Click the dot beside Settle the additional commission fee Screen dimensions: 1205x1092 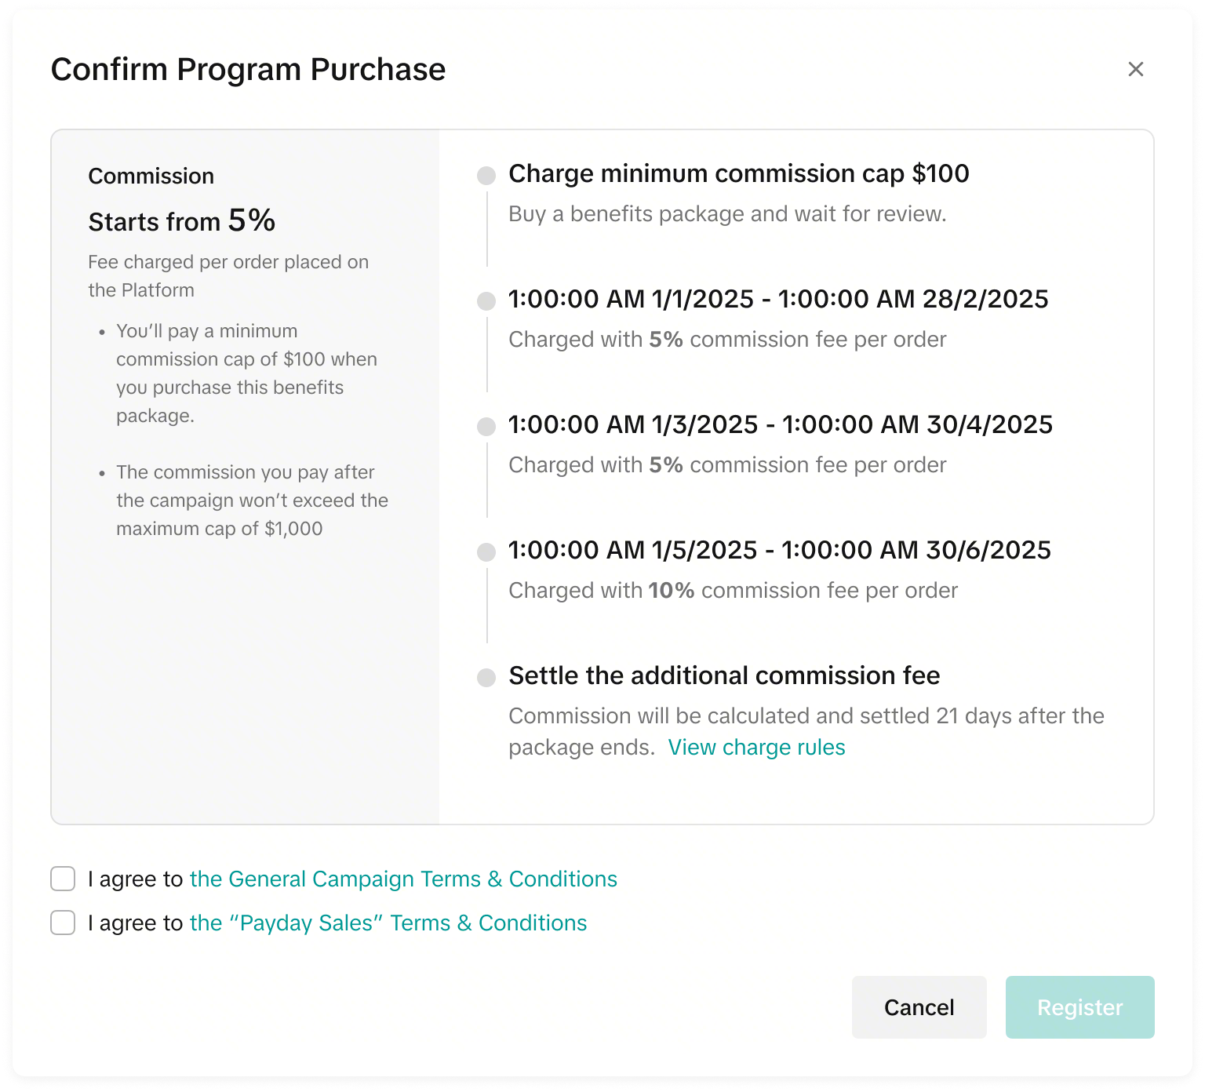click(486, 678)
